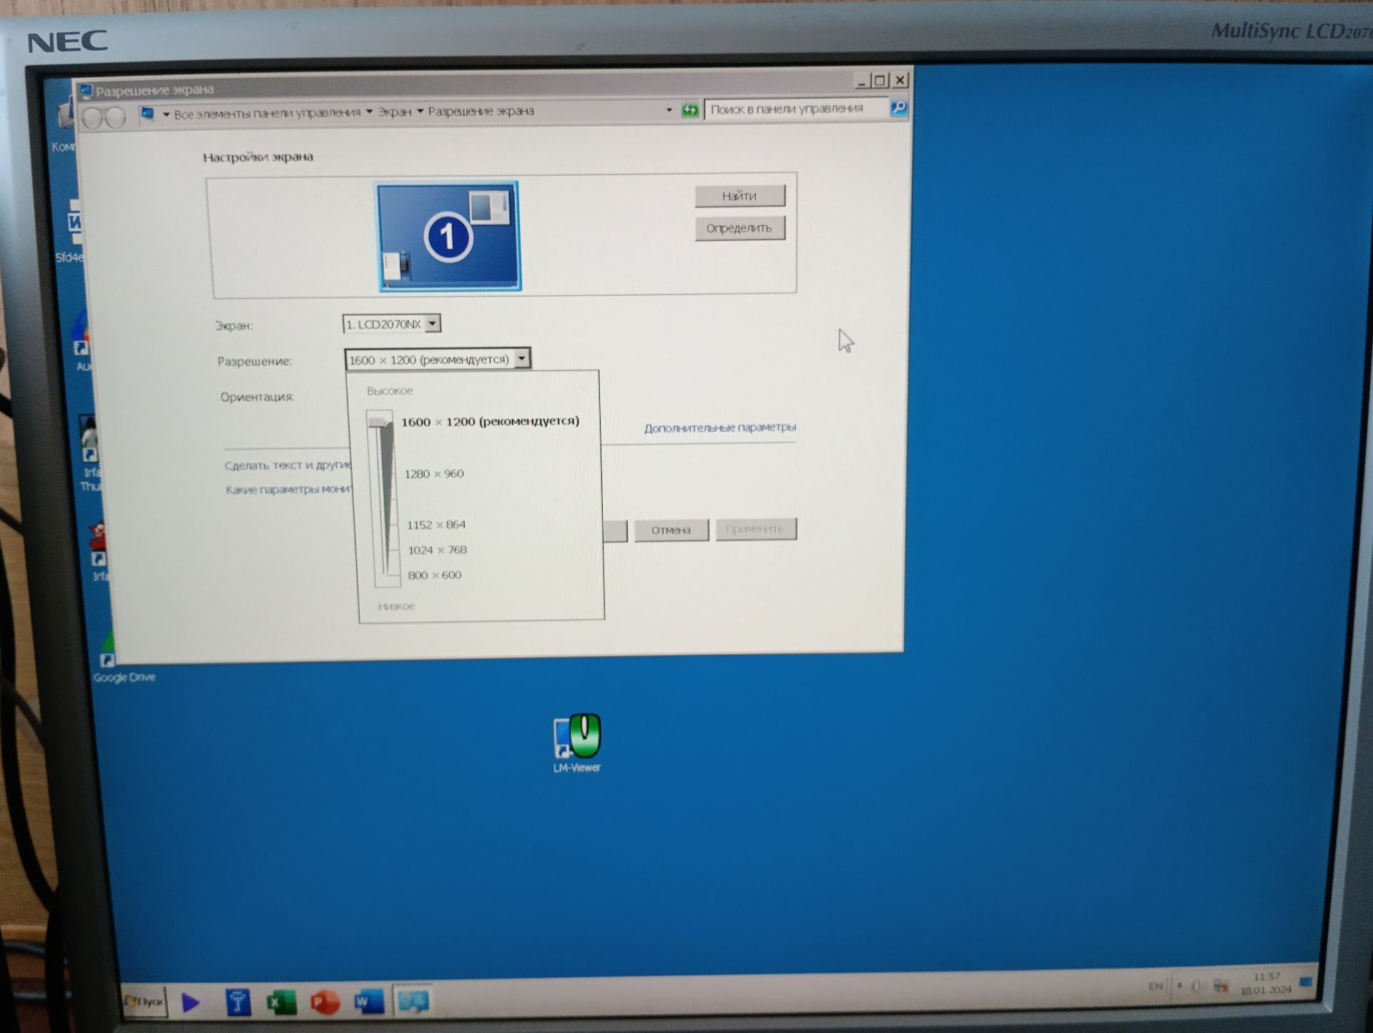This screenshot has width=1373, height=1033.
Task: Click the network tray icon
Action: coord(1220,986)
